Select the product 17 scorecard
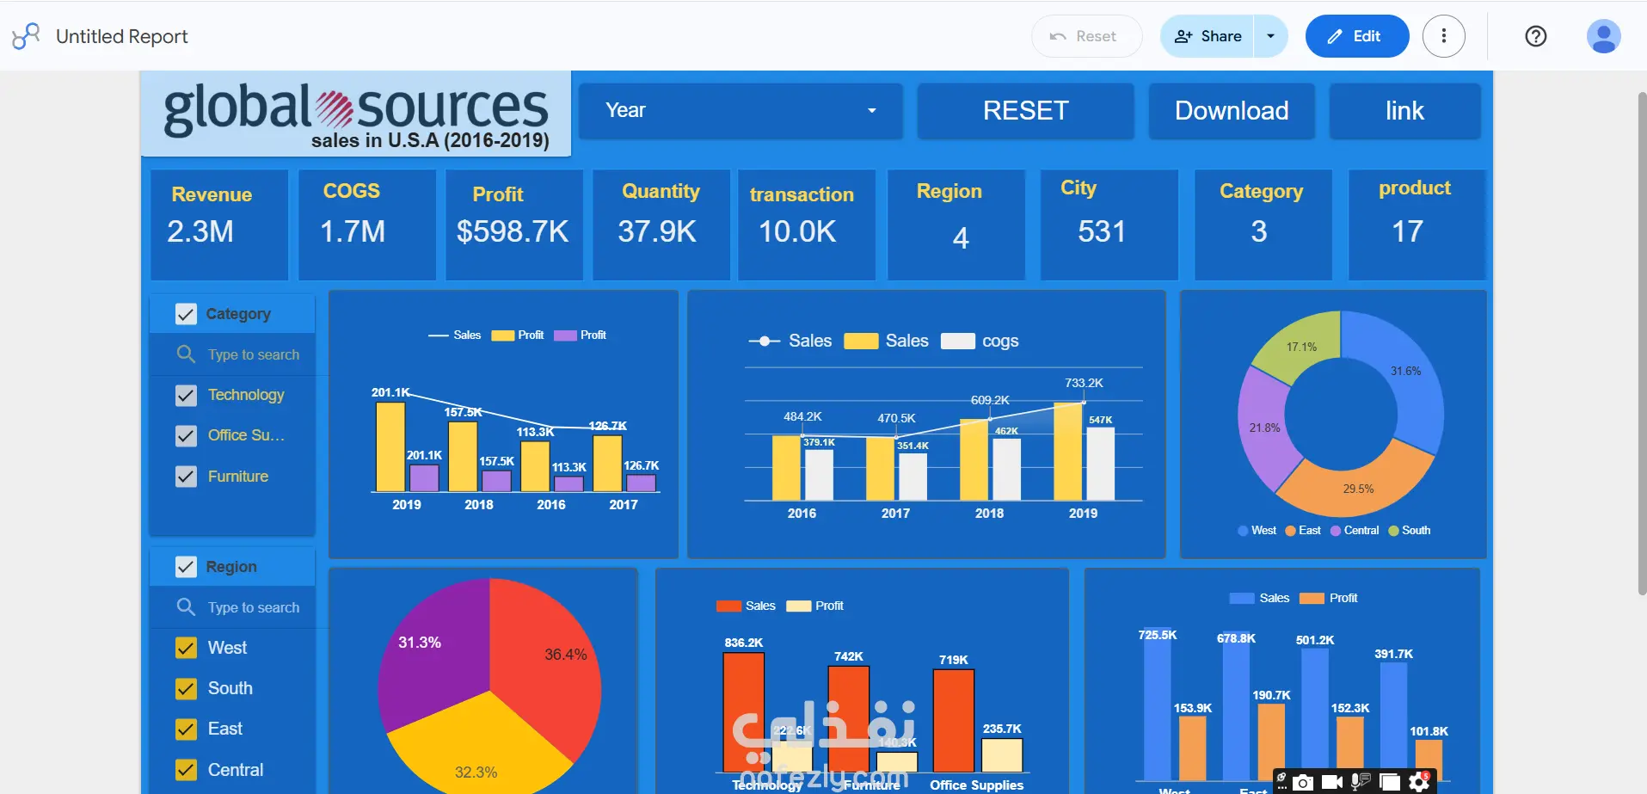Image resolution: width=1647 pixels, height=794 pixels. [1417, 225]
